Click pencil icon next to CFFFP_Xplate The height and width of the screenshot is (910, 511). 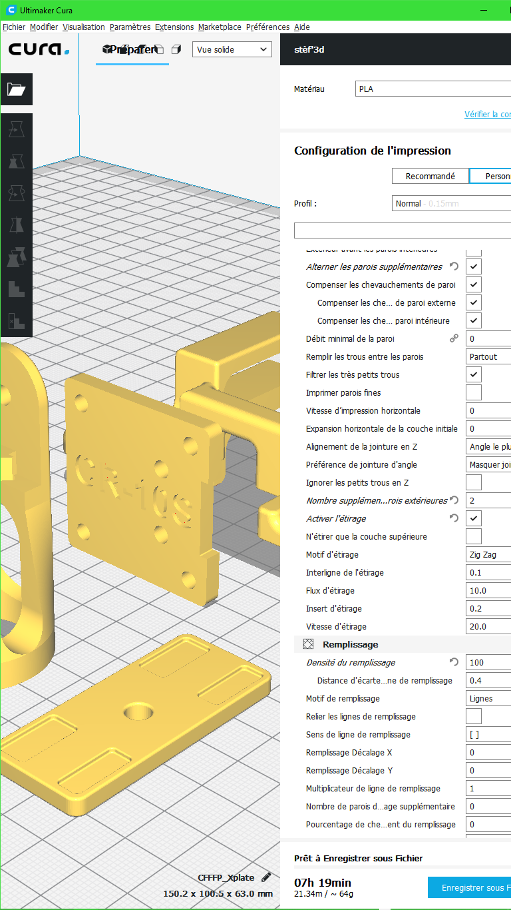266,877
